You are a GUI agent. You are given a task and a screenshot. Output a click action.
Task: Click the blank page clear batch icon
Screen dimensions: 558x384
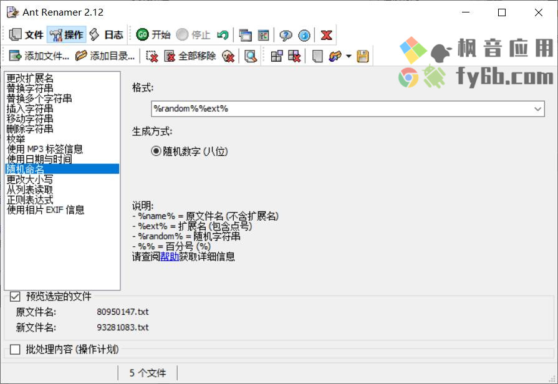click(317, 56)
